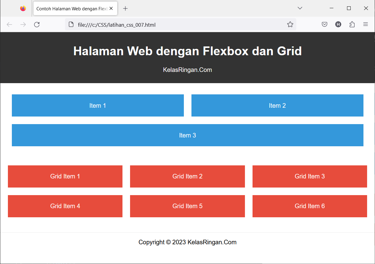Image resolution: width=375 pixels, height=264 pixels.
Task: Click the blue Item 3 box
Action: coord(187,135)
